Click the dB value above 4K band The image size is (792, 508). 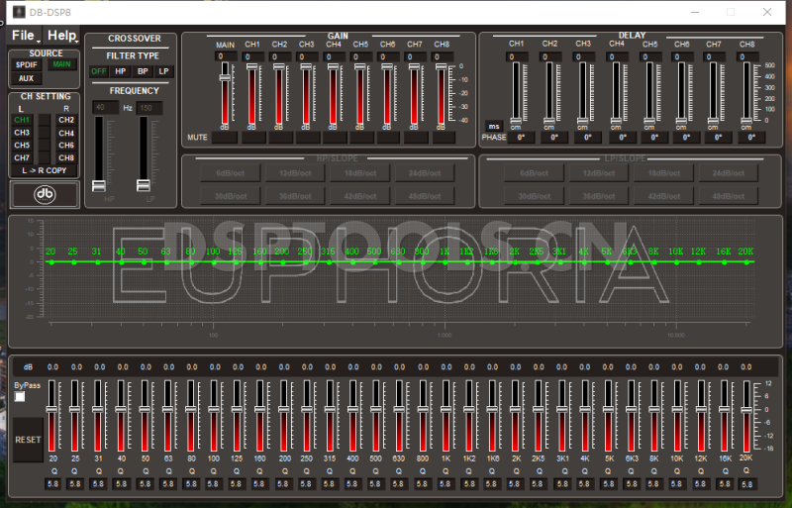pyautogui.click(x=584, y=367)
